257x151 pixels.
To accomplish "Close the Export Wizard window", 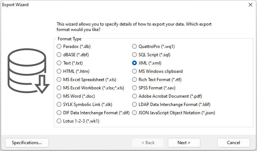I will pos(250,5).
